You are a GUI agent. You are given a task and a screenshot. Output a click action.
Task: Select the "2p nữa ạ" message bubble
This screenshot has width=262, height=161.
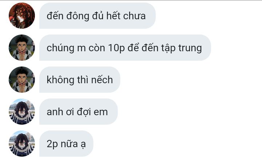click(x=66, y=144)
